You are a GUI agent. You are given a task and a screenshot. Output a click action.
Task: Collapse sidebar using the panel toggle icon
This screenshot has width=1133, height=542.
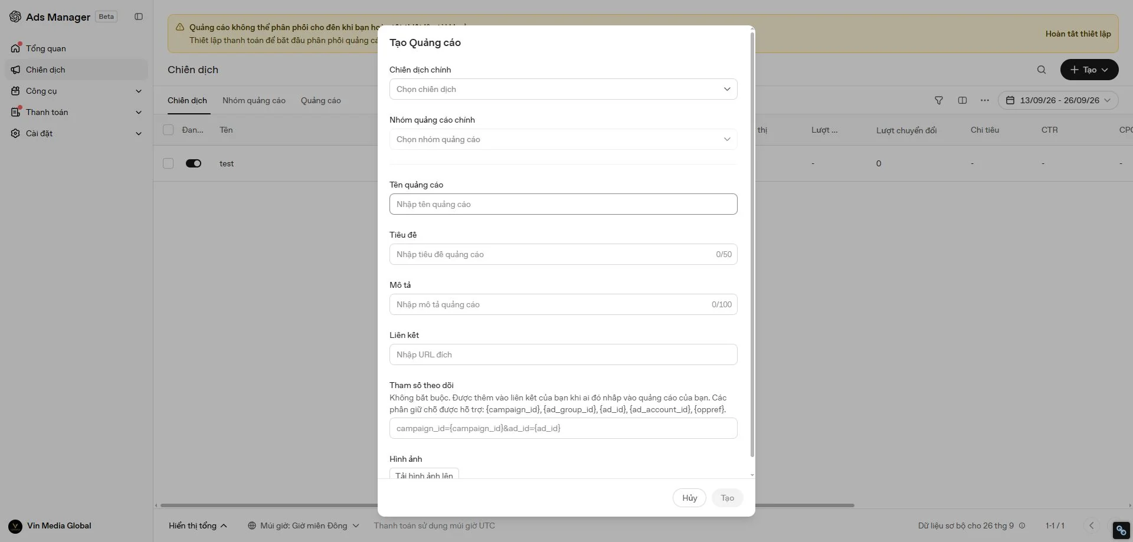click(139, 17)
